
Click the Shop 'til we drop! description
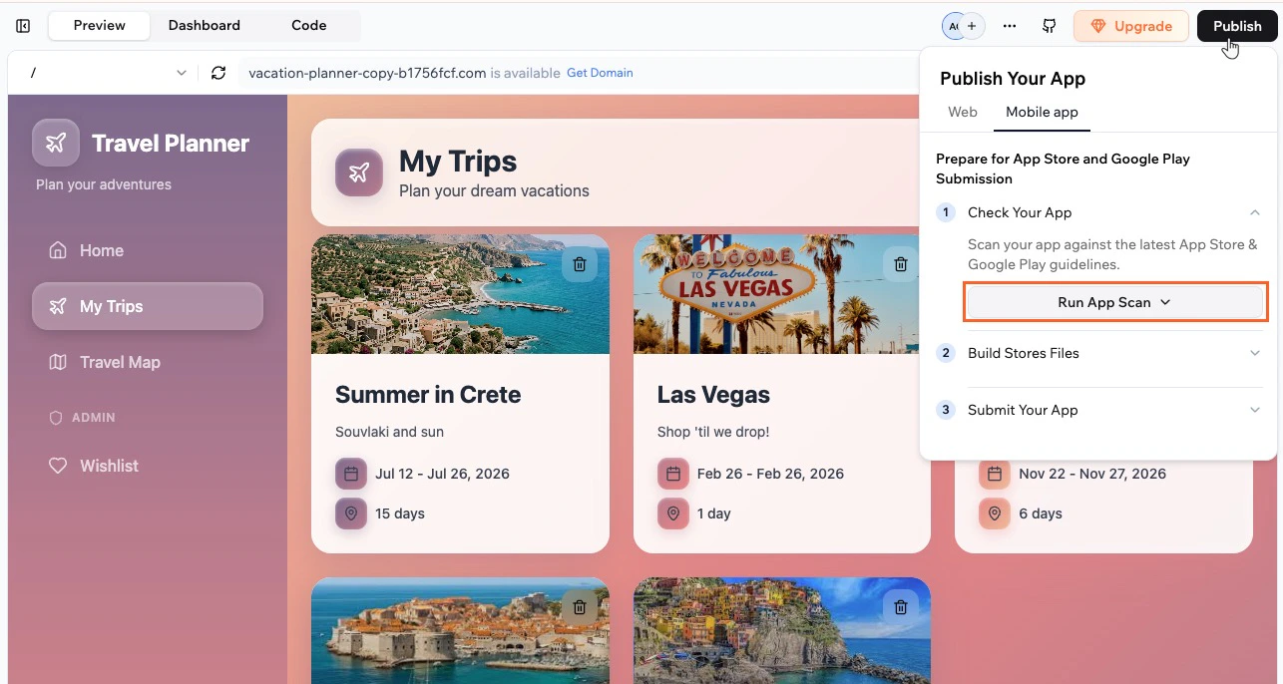[x=713, y=432]
